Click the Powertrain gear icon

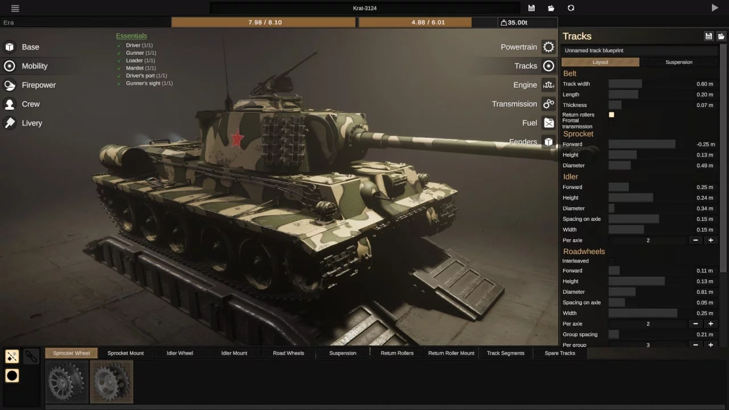548,47
